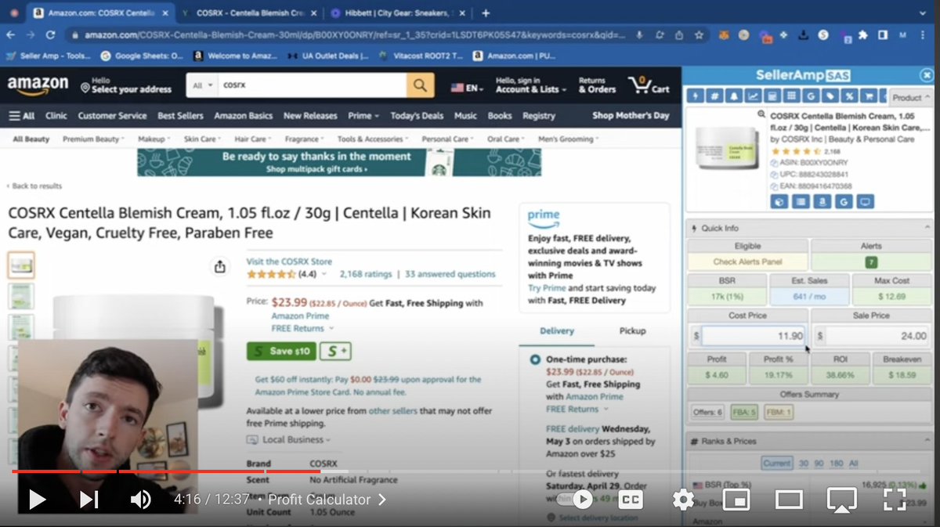
Task: Open the SellerAmp calculator icon
Action: tap(772, 96)
